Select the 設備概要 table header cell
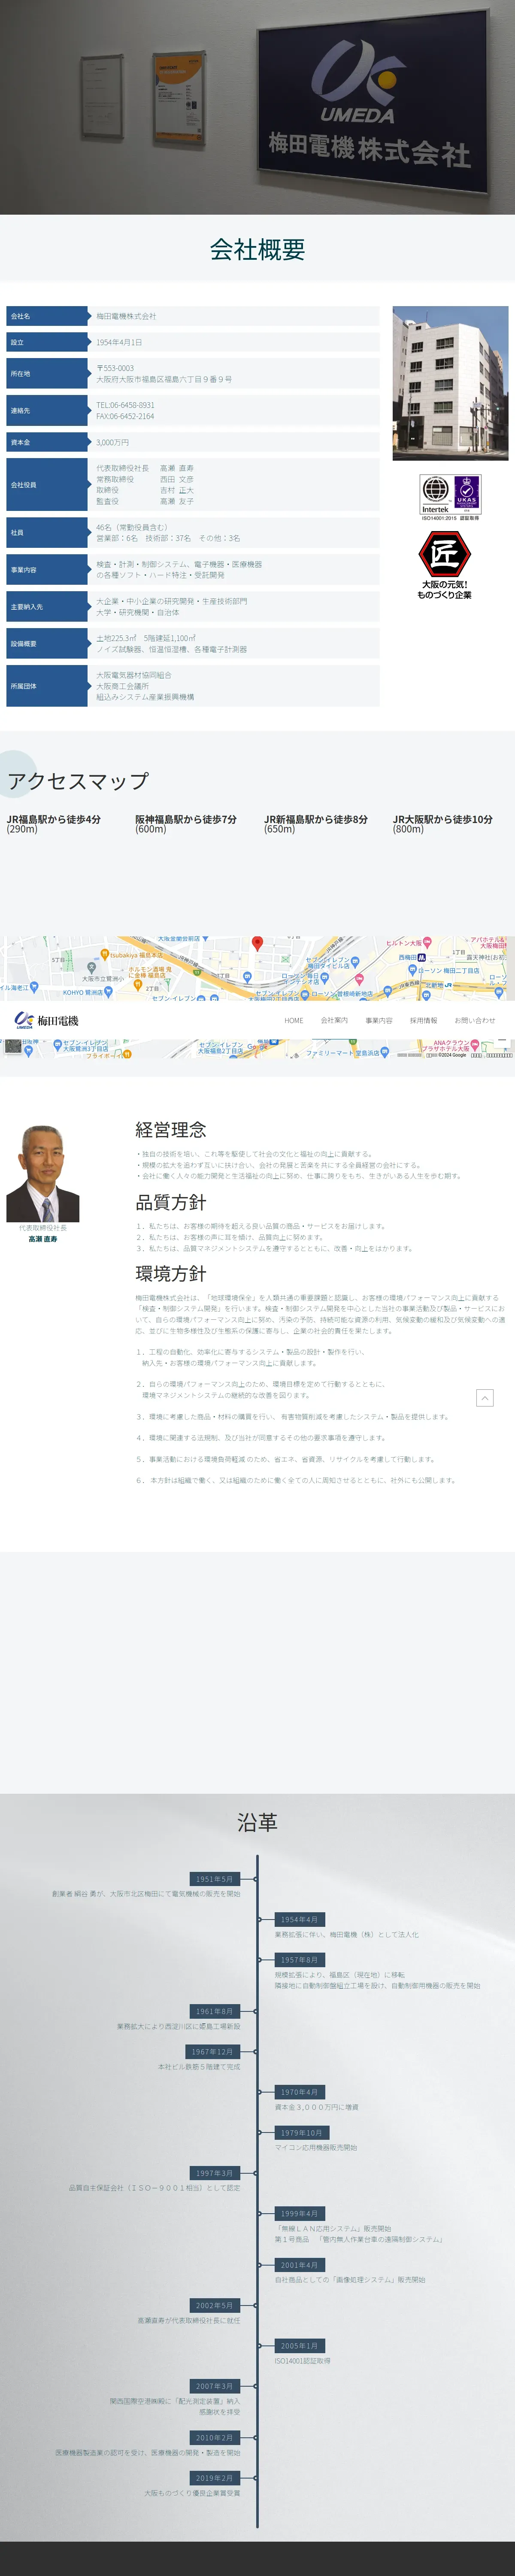This screenshot has width=515, height=2576. coord(47,644)
